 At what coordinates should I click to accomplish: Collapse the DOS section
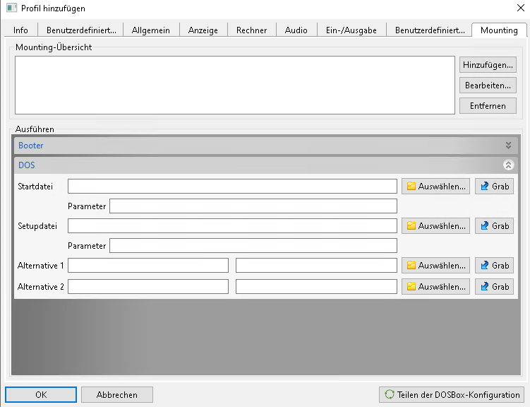507,165
